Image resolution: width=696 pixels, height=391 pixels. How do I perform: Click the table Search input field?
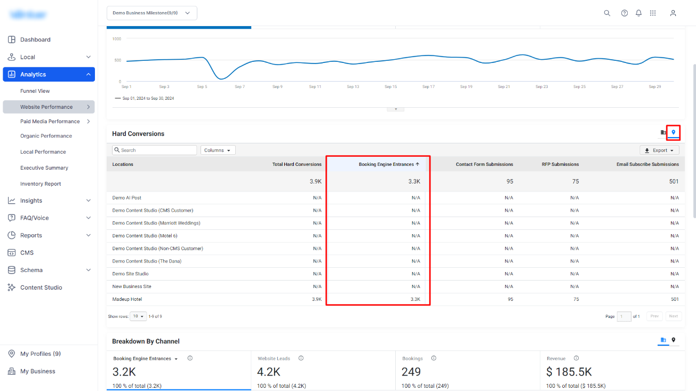tap(154, 150)
